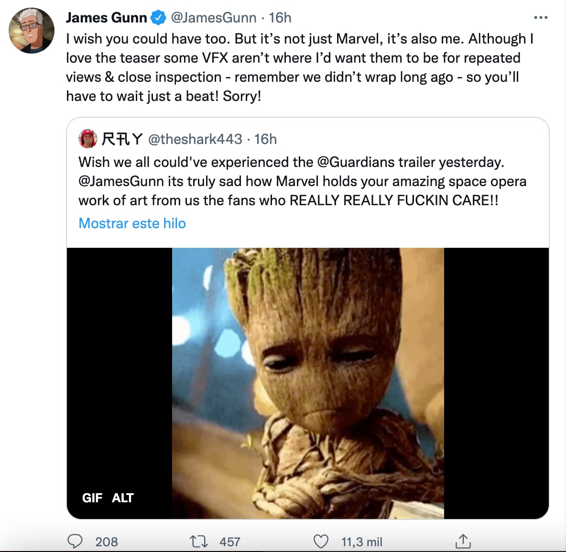This screenshot has height=552, width=566.
Task: Click the reply speech bubble icon
Action: (75, 541)
